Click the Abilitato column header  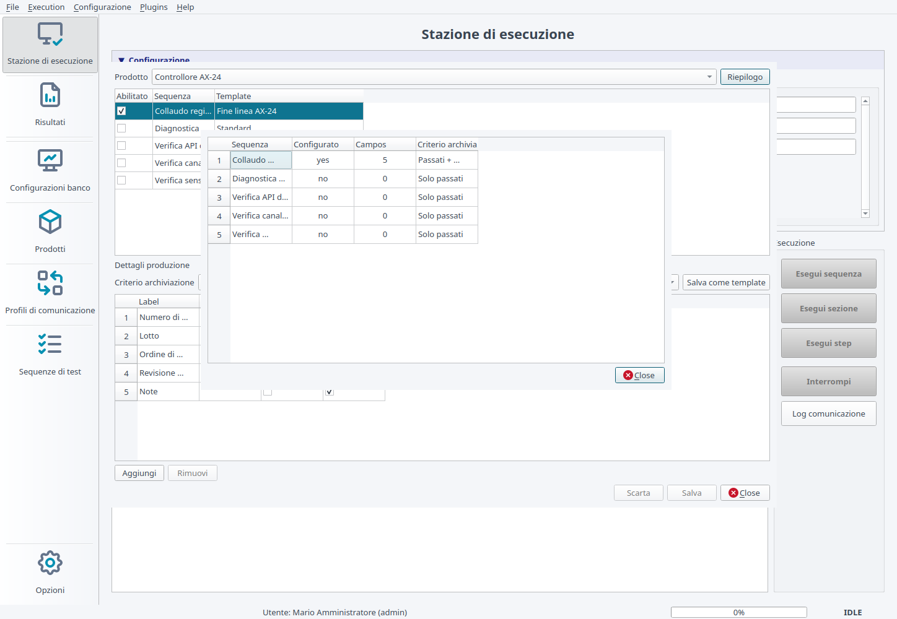133,96
